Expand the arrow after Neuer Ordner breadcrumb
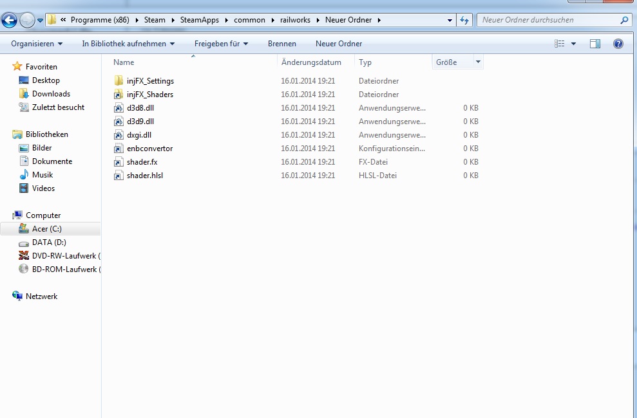 [379, 20]
